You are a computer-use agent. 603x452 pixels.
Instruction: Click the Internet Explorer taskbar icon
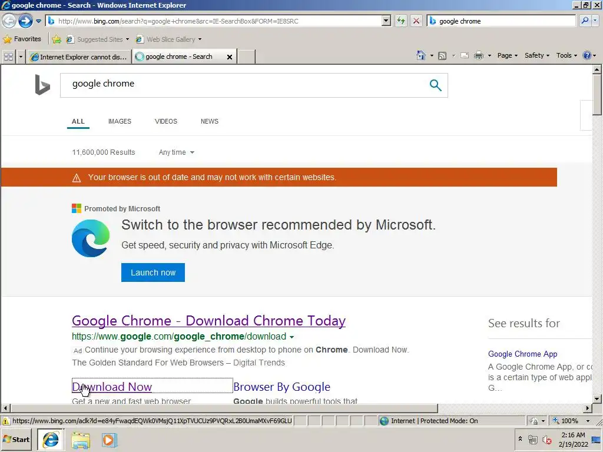pos(51,440)
